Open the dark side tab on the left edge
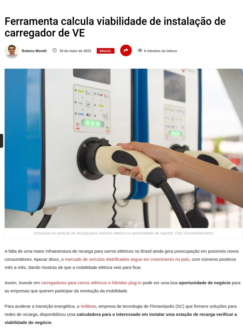This screenshot has width=243, height=328. coord(1,141)
